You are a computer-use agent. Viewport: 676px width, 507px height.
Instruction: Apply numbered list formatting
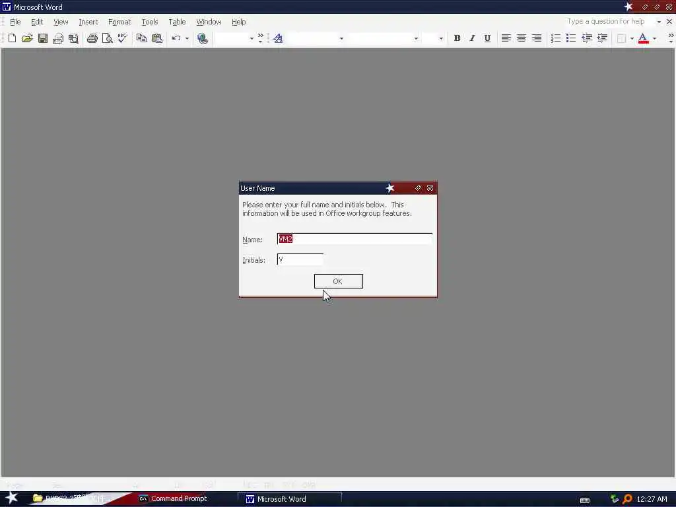coord(556,38)
